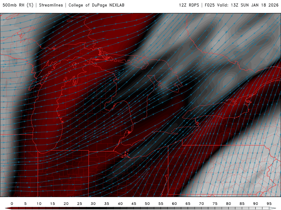Click the colorbar label "0"

pyautogui.click(x=12, y=204)
